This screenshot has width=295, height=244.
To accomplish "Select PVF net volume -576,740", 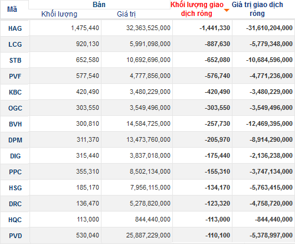I will 217,76.
